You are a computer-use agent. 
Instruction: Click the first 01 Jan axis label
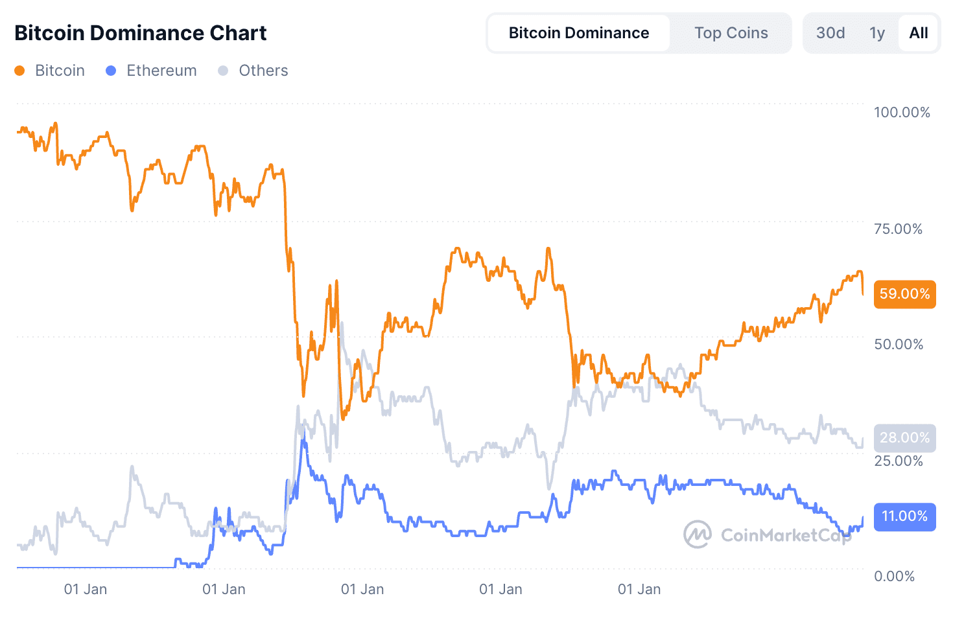[x=85, y=589]
